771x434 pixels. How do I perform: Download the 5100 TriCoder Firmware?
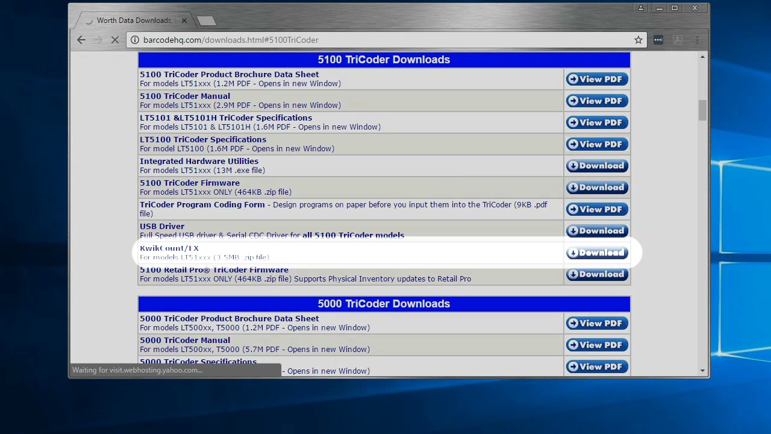tap(597, 187)
